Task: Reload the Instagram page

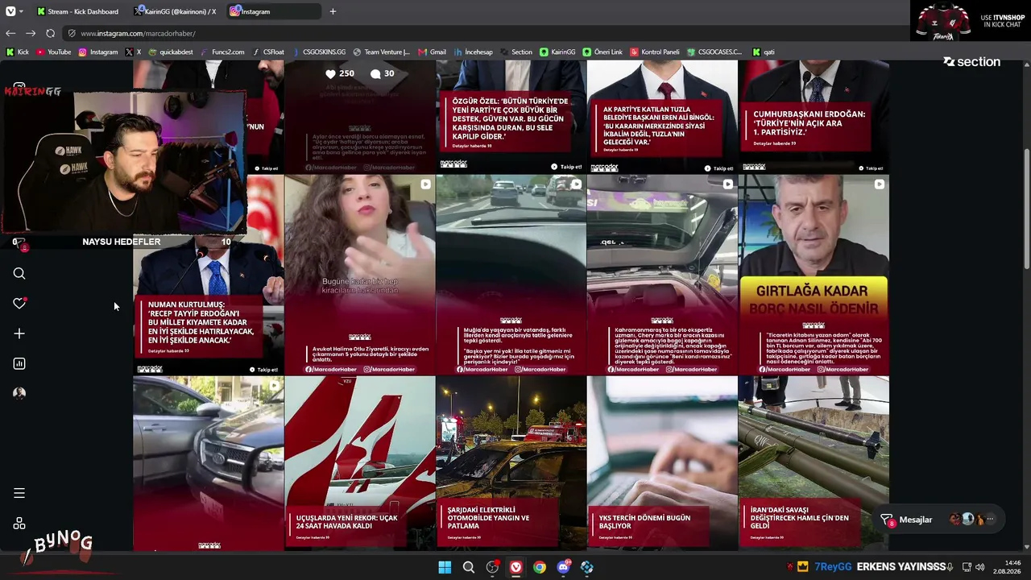Action: click(x=50, y=33)
